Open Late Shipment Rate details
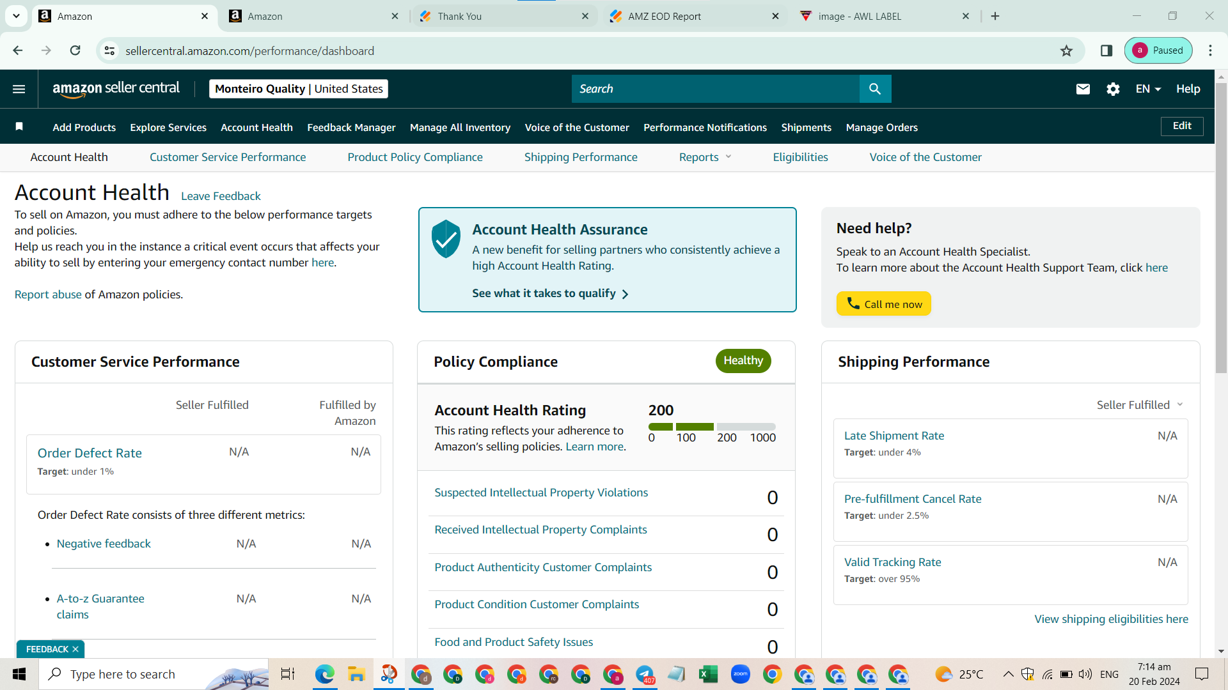 coord(893,436)
